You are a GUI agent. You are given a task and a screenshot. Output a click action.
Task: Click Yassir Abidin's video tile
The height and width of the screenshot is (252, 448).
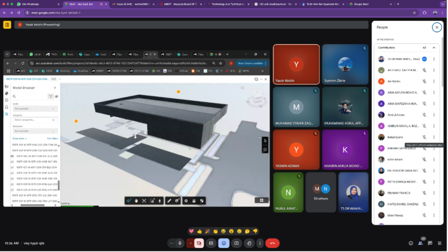click(x=296, y=64)
